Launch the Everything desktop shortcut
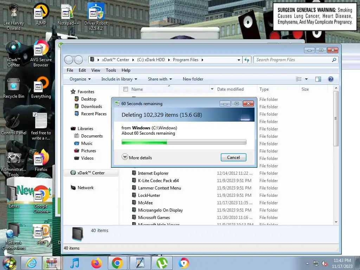360x270 pixels. coord(41,88)
